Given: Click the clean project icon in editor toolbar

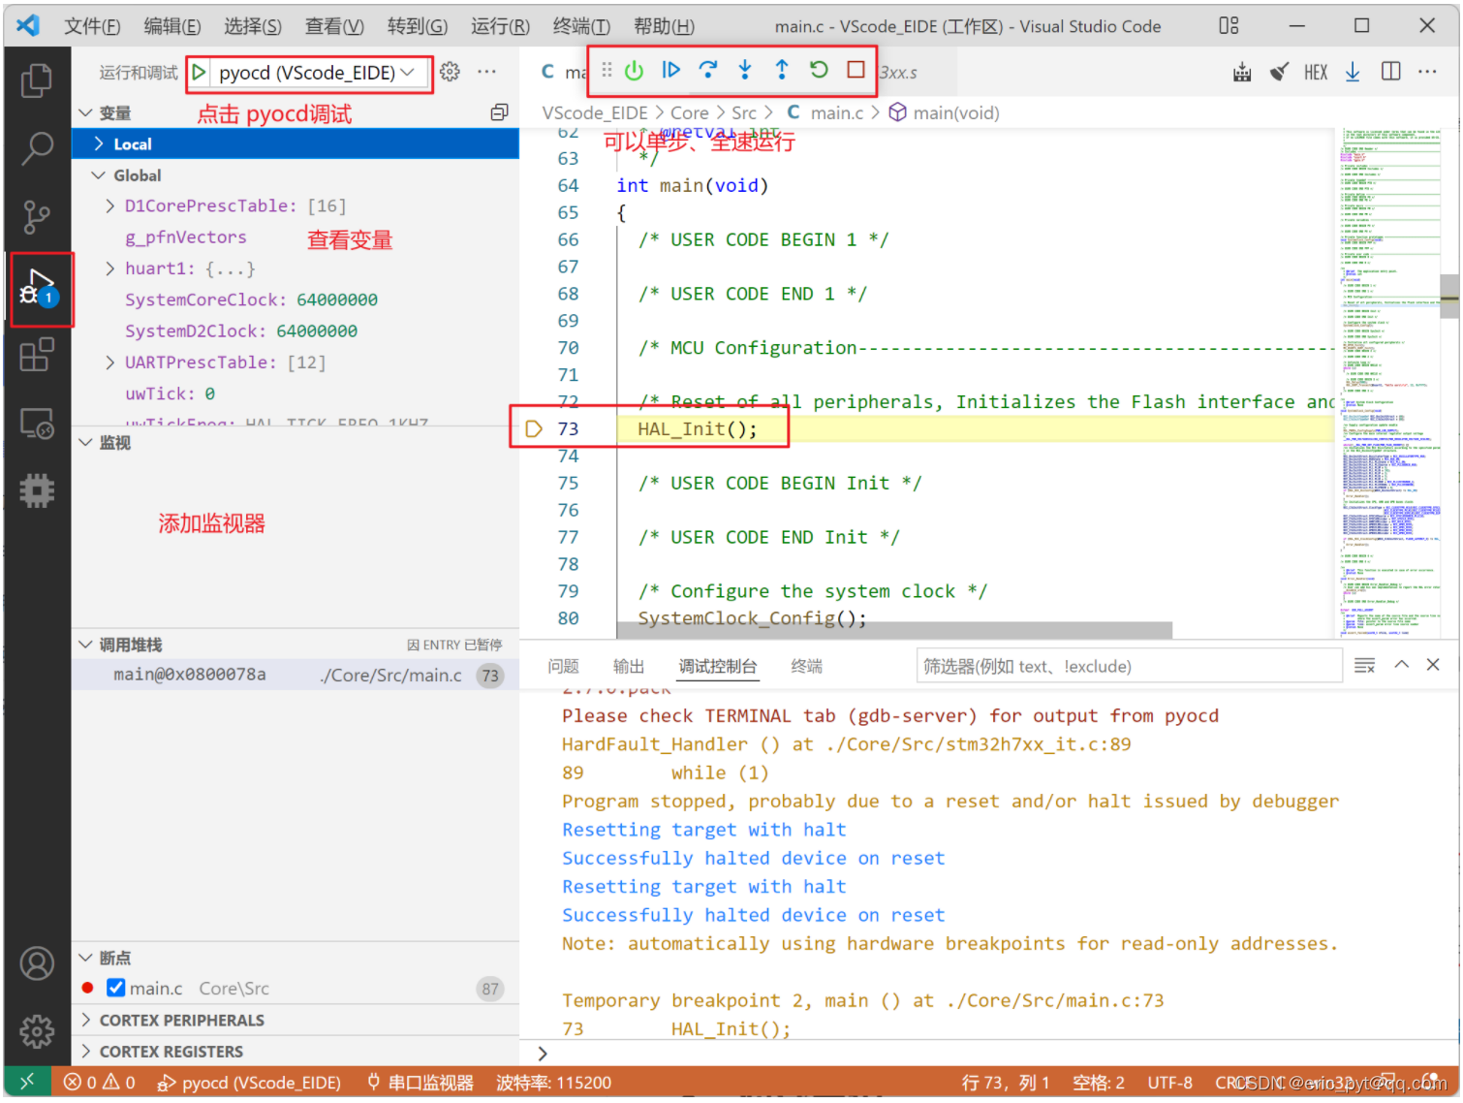Looking at the screenshot, I should 1279,72.
